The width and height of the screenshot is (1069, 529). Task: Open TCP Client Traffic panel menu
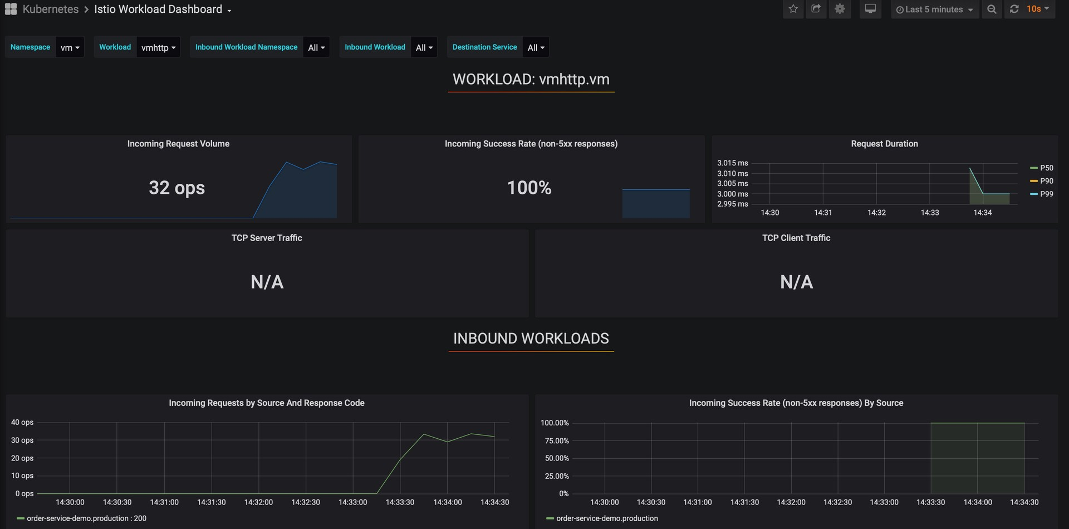click(796, 238)
